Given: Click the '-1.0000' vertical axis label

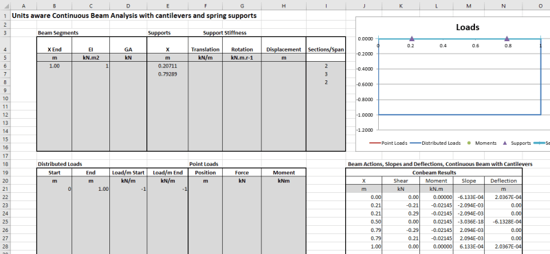Looking at the screenshot, I should tap(366, 115).
